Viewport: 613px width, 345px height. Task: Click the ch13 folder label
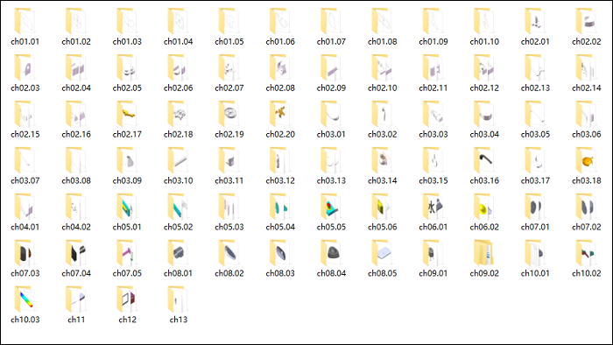tap(179, 320)
